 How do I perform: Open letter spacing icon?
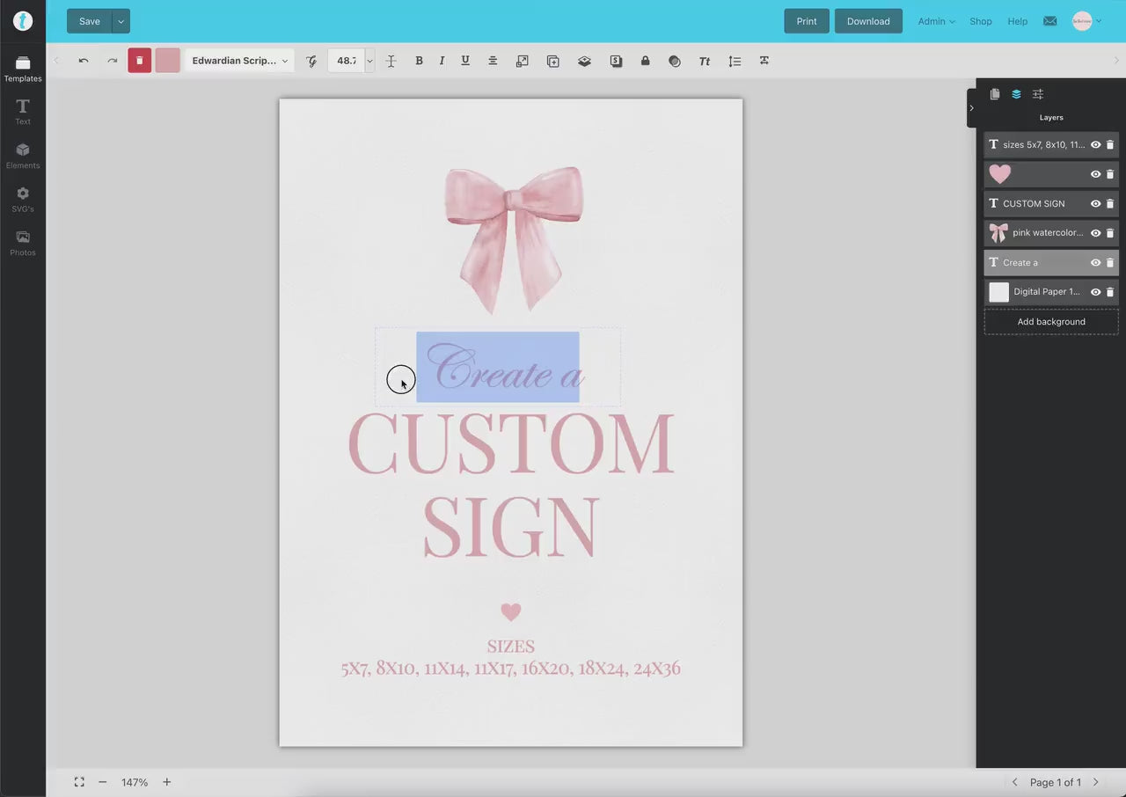[764, 61]
